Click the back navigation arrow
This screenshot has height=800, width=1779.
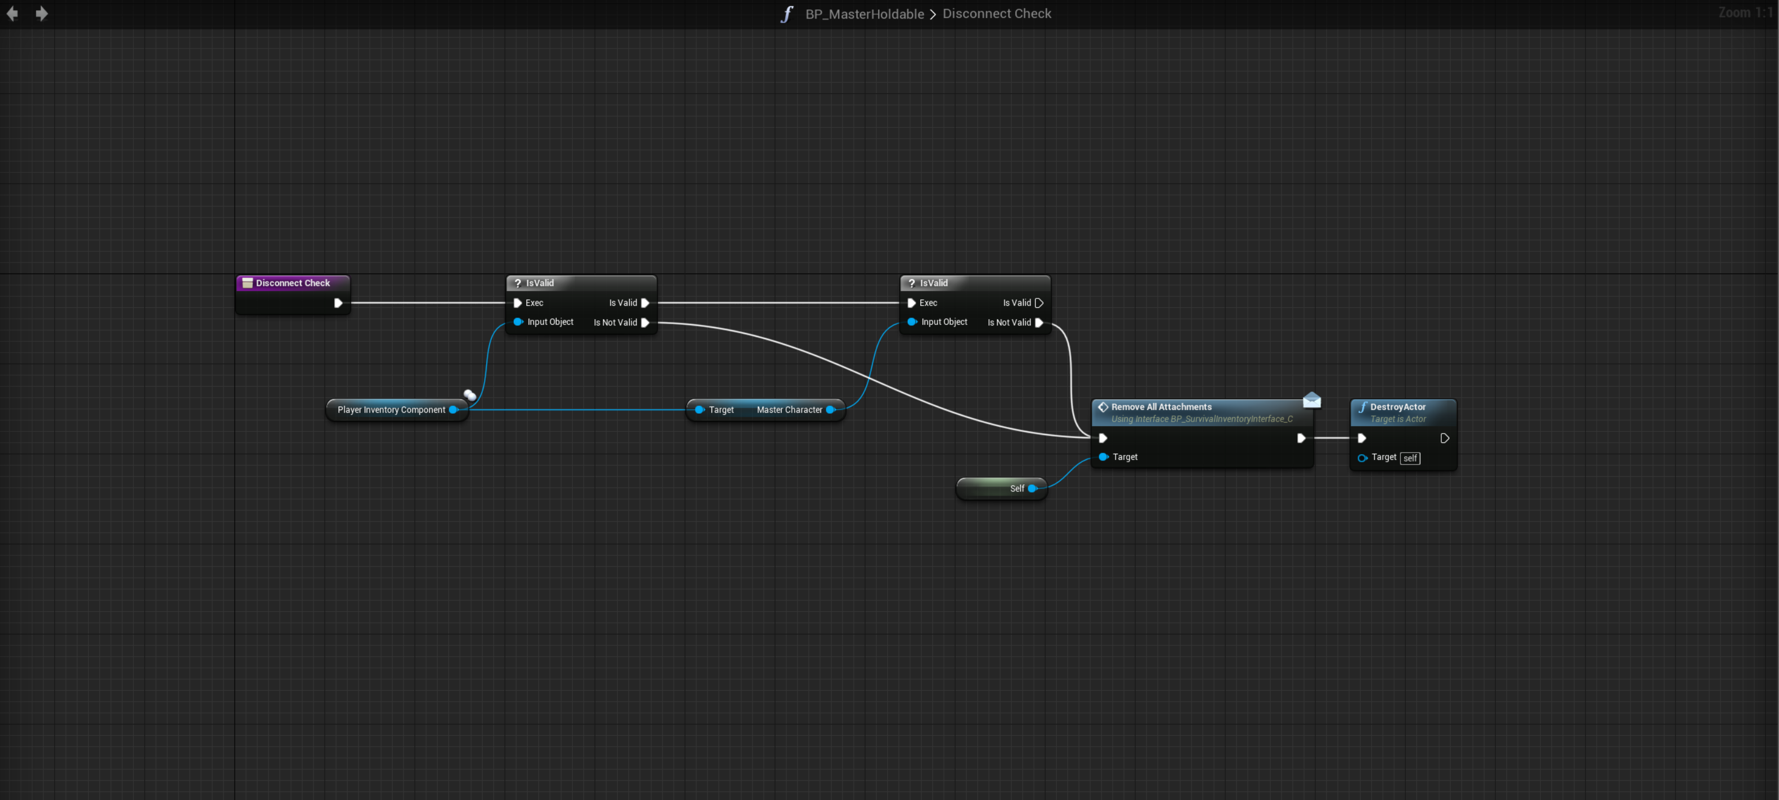coord(12,13)
